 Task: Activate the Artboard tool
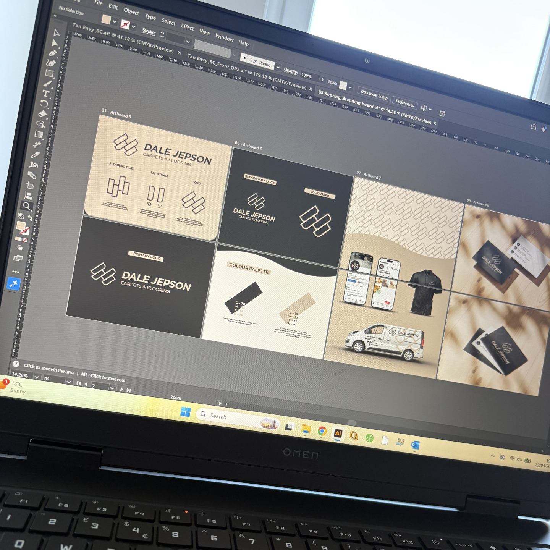pyautogui.click(x=30, y=186)
